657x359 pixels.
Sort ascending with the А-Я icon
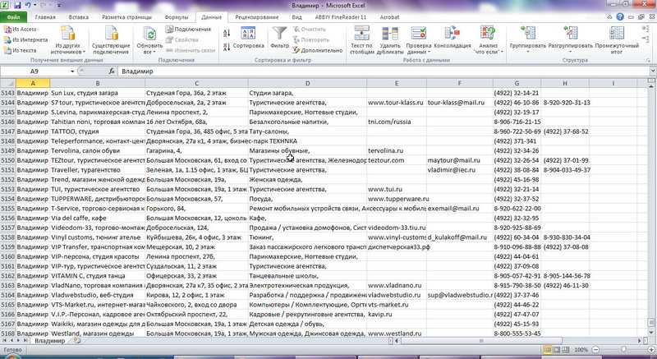click(227, 33)
